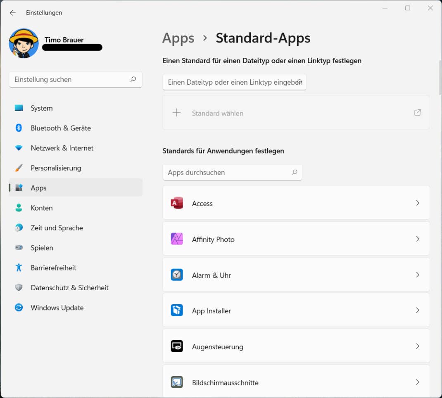The image size is (442, 398).
Task: Click the Standard wählen button
Action: [296, 113]
